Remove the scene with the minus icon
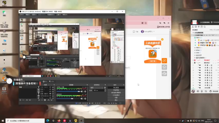Viewport: 219px width, 123px height. click(23, 100)
